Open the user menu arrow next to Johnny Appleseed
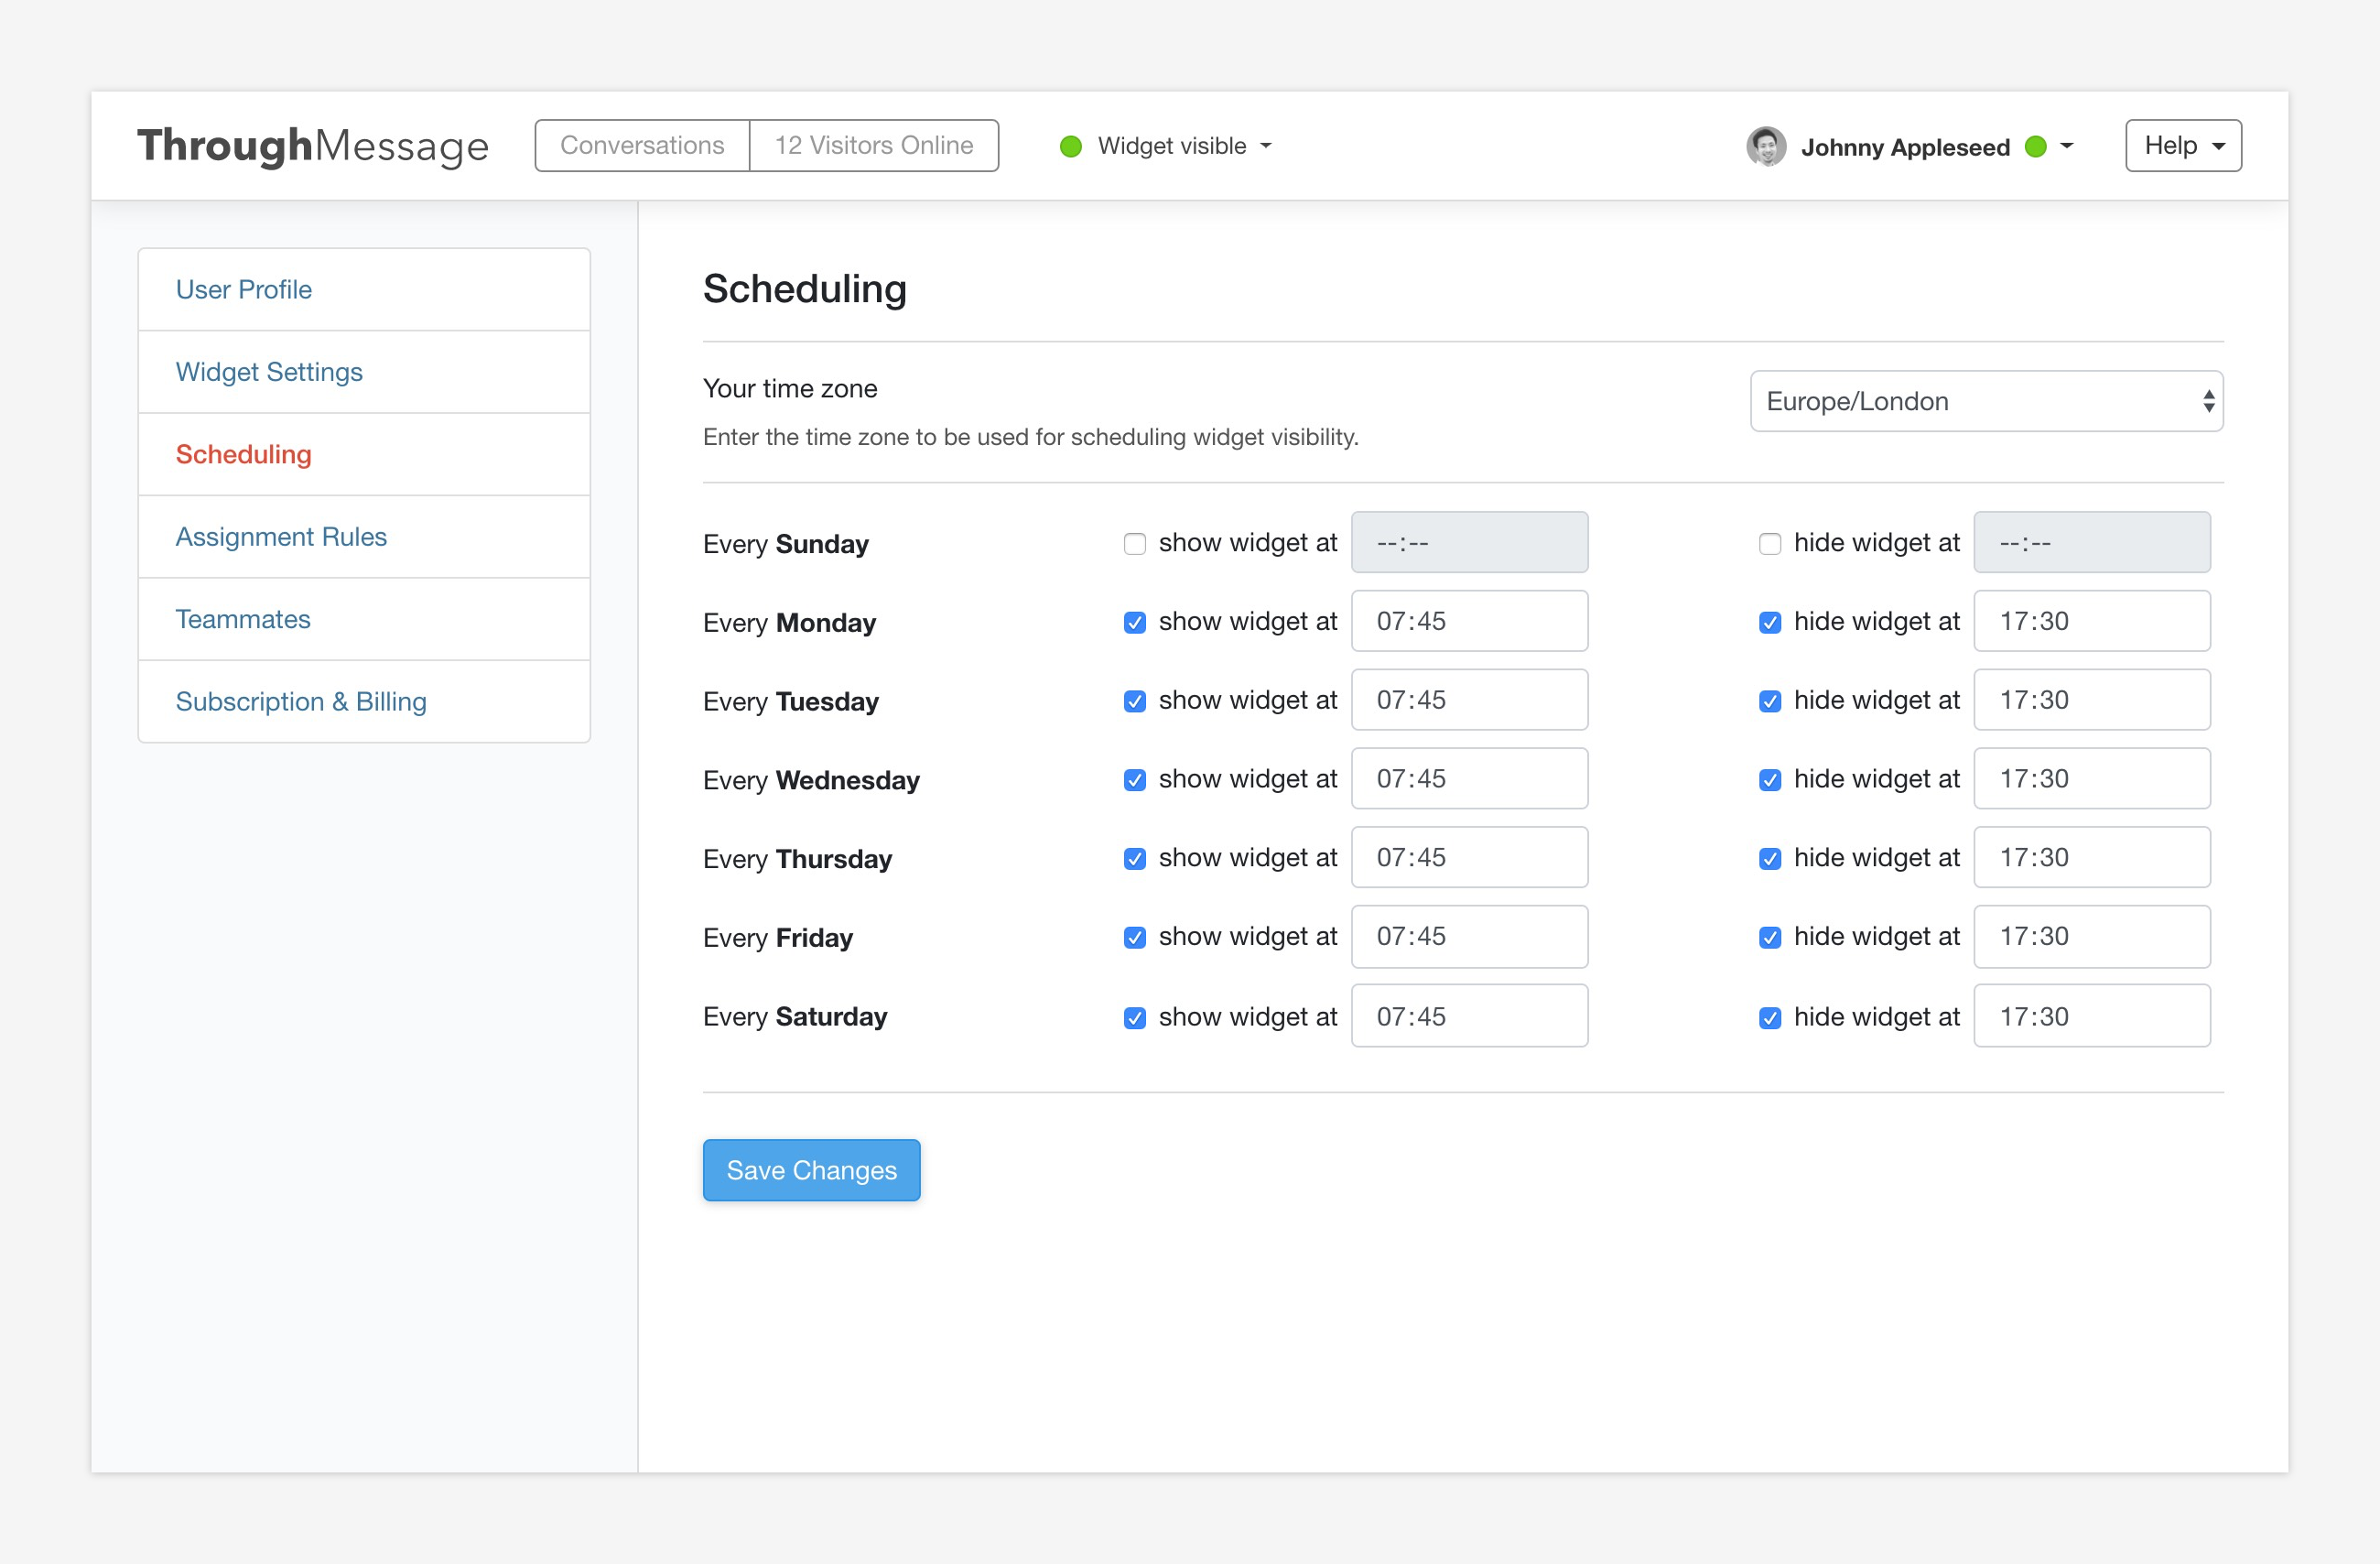This screenshot has width=2380, height=1564. pos(2067,147)
